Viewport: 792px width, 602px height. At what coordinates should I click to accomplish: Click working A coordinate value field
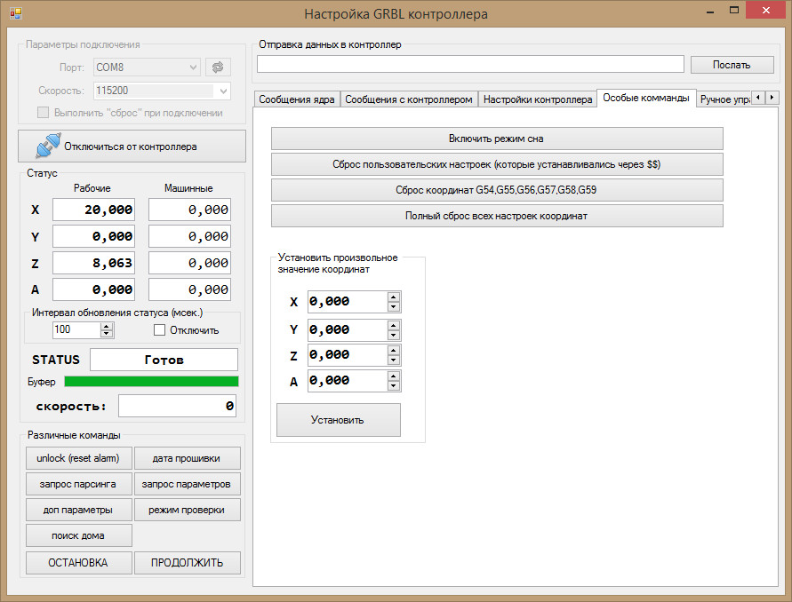point(94,289)
